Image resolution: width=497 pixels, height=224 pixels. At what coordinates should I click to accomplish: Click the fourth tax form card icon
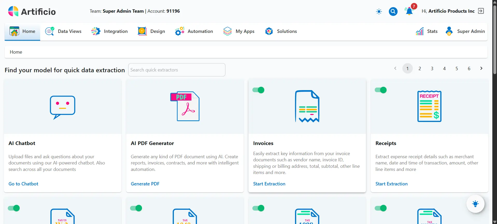point(429,216)
